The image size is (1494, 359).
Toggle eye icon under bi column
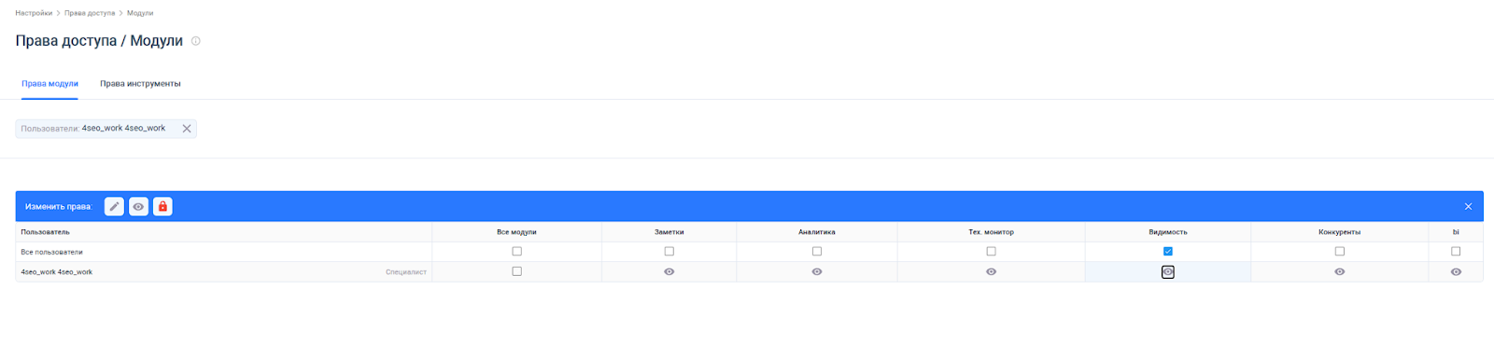click(x=1456, y=272)
